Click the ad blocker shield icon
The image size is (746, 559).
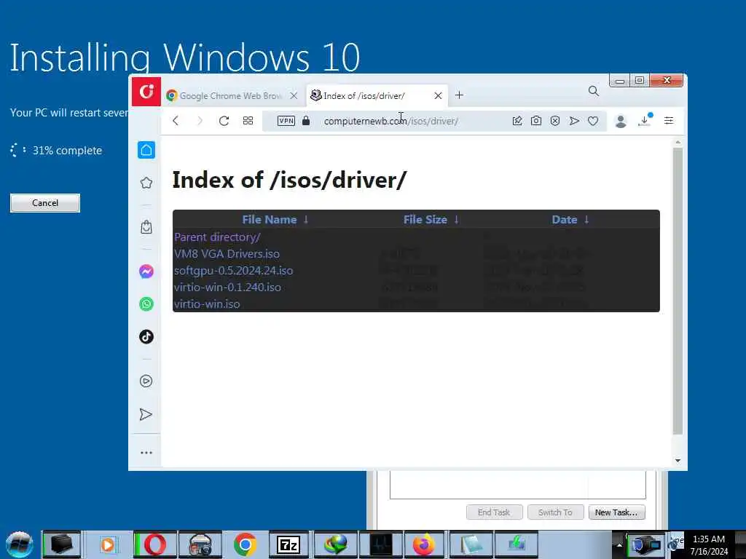tap(554, 121)
